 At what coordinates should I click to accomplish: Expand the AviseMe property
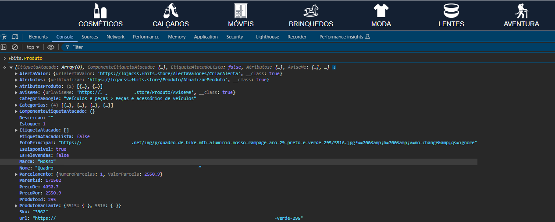pyautogui.click(x=16, y=93)
